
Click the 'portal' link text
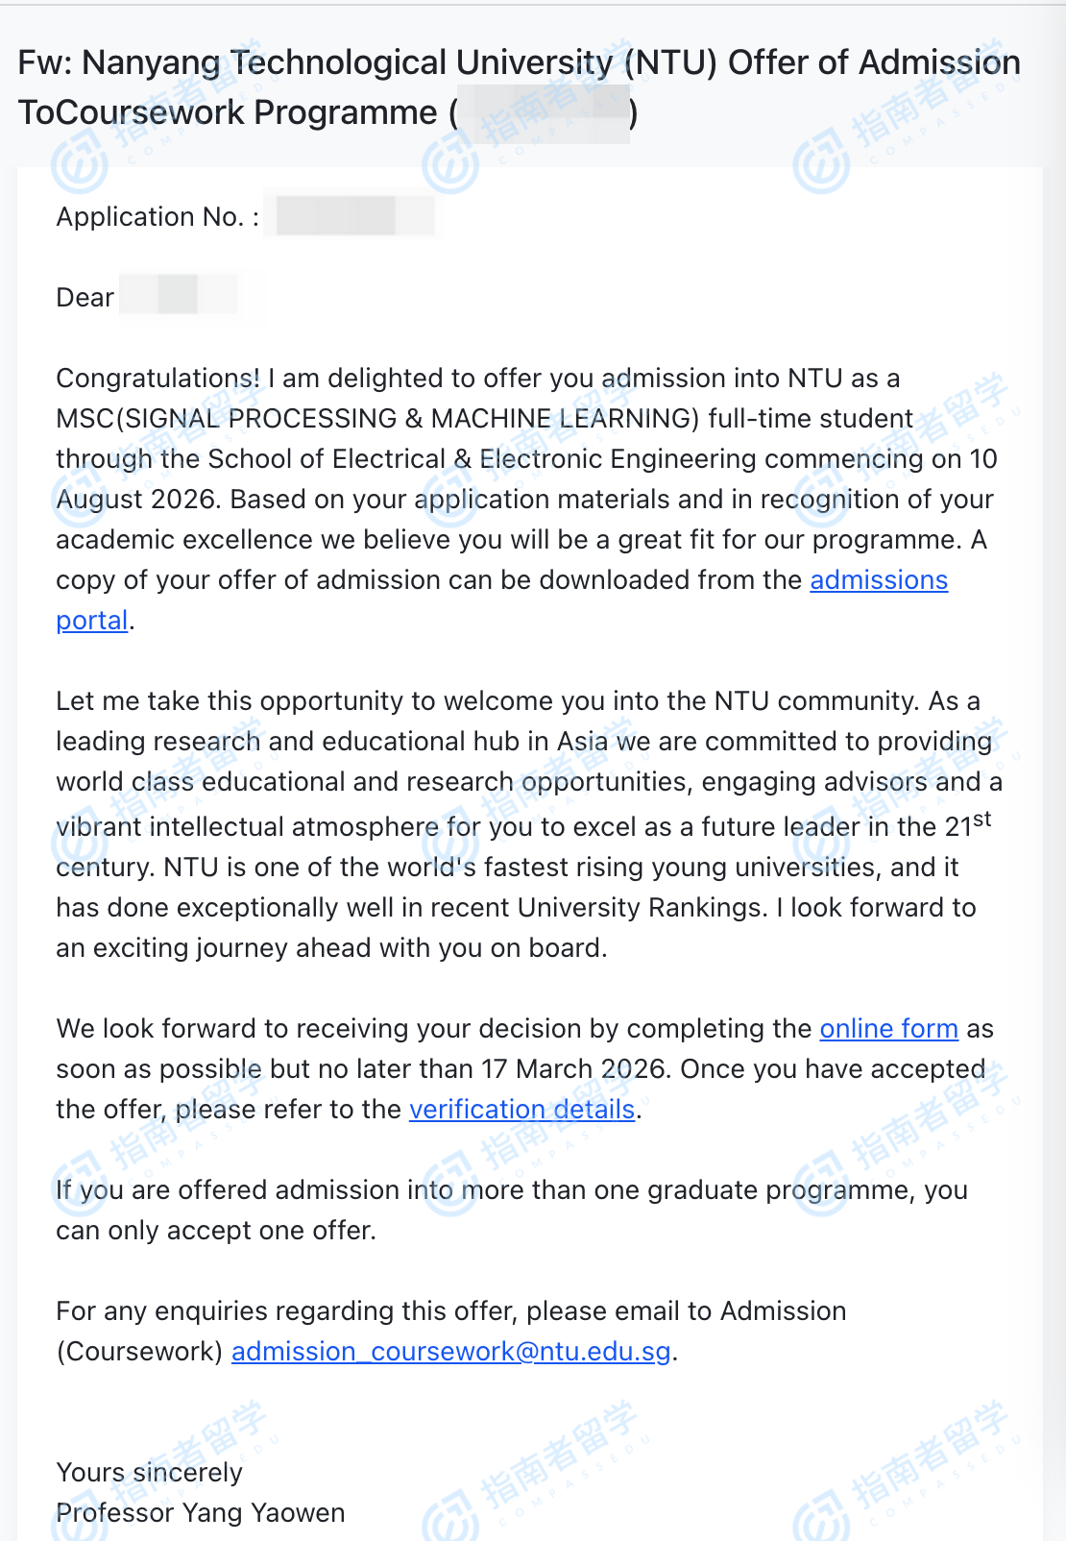click(91, 621)
